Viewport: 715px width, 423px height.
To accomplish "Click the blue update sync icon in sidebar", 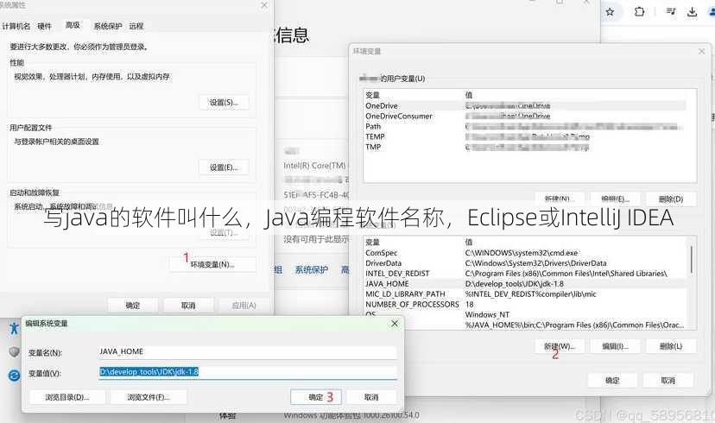I will [x=14, y=376].
